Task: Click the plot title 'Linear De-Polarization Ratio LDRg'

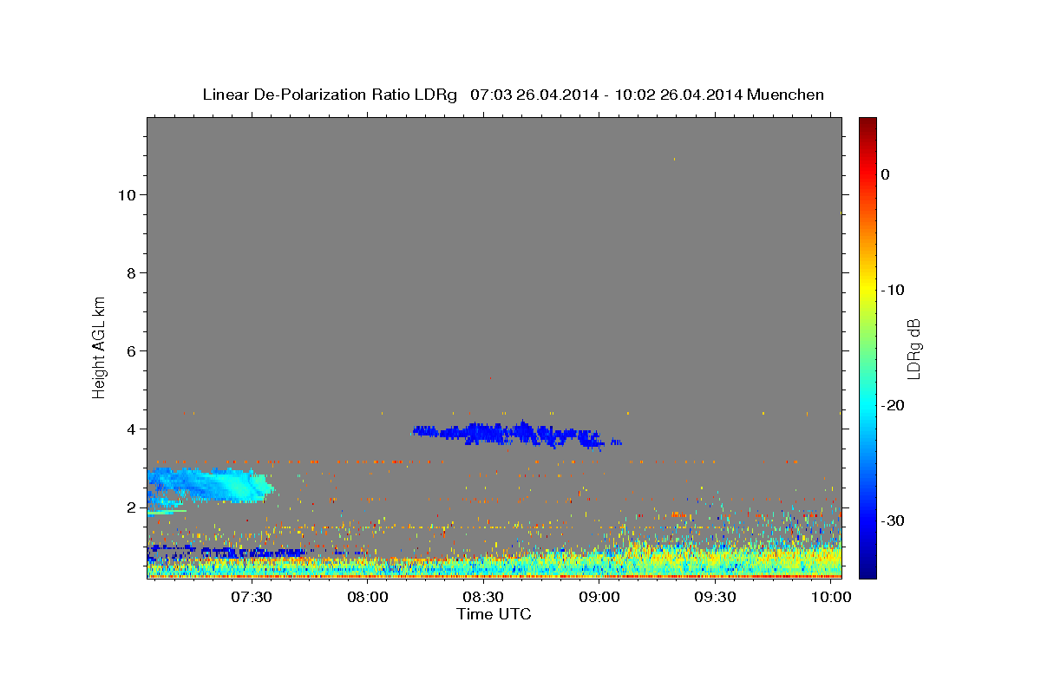Action: [329, 95]
